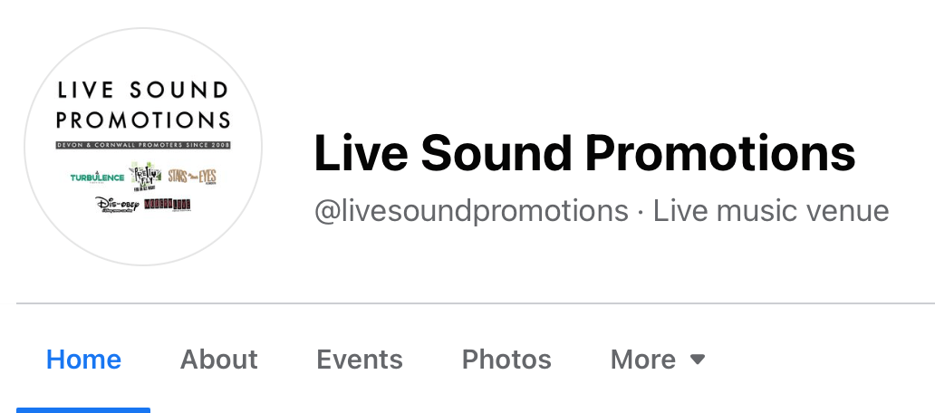Switch to the Home tab
Screen dimensions: 935x413
[83, 360]
